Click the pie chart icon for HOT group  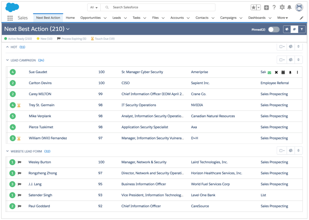[291, 47]
